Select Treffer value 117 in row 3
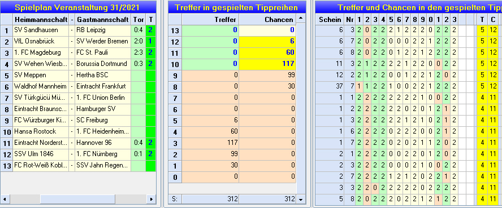Screen dimensions: 502x208 [210, 143]
